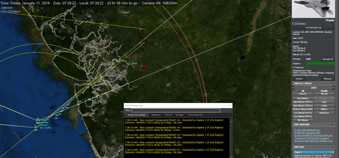Select the BOGEY #5 detection message
Screen dimensions: 339x158
coord(174,121)
